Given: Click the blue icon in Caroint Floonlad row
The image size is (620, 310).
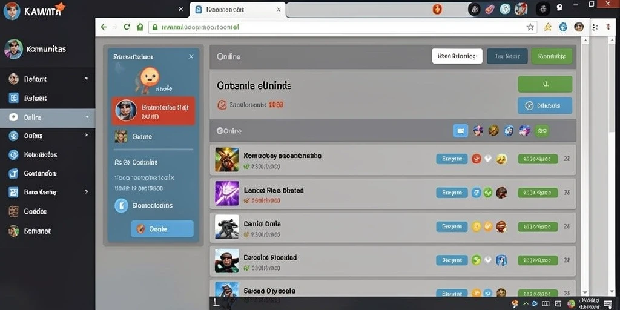Looking at the screenshot, I should pyautogui.click(x=501, y=260).
